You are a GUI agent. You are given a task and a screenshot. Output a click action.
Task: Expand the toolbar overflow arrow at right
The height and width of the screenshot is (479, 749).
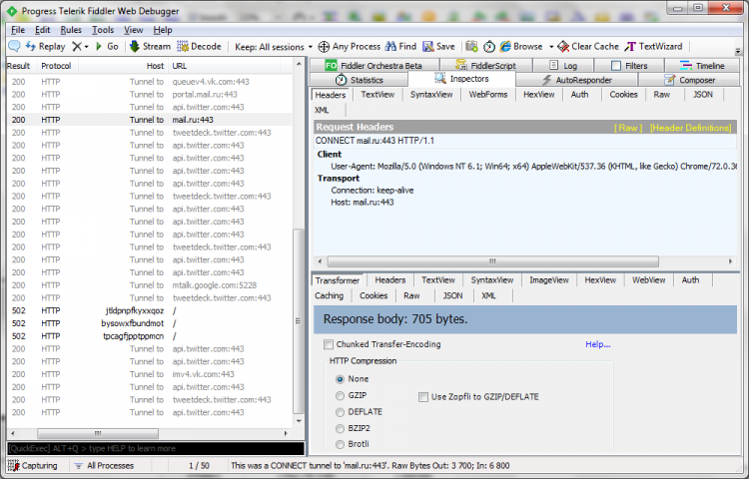738,51
